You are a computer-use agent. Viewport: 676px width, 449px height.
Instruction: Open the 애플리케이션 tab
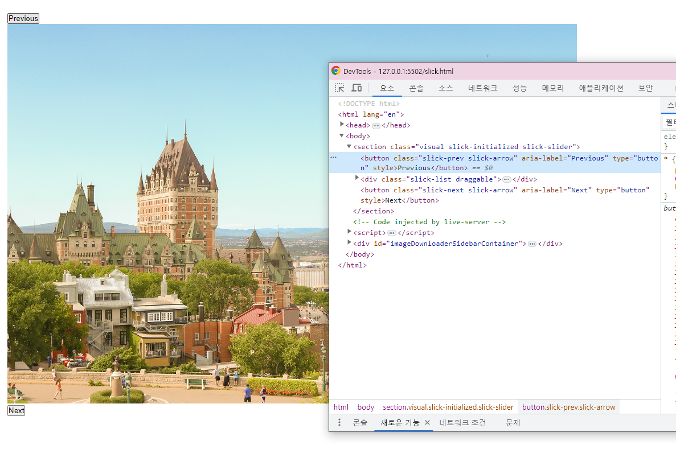601,88
